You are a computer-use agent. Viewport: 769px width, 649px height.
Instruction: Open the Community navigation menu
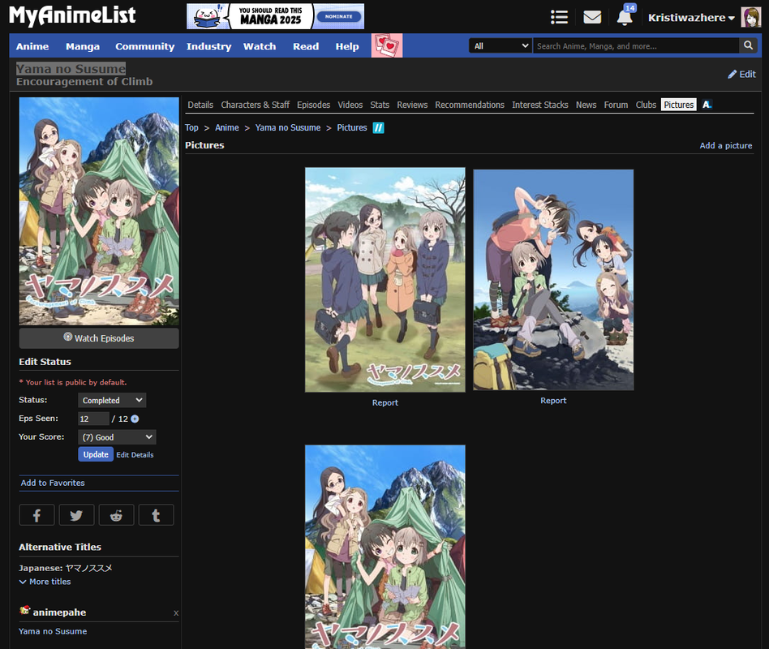144,46
